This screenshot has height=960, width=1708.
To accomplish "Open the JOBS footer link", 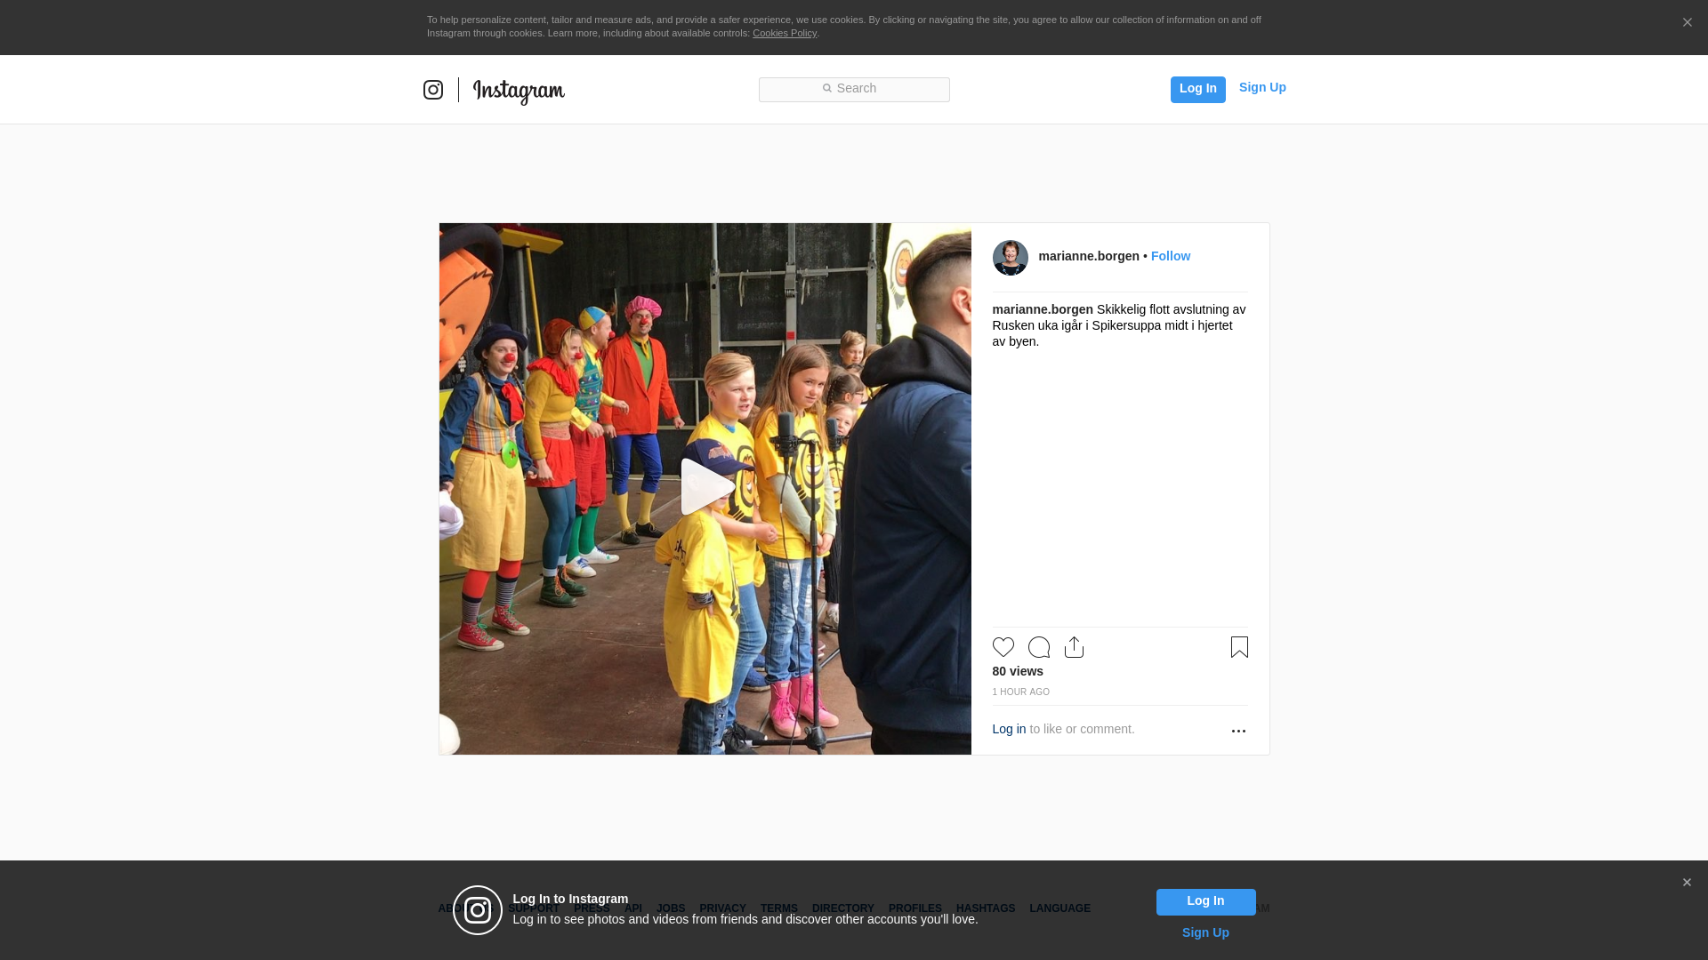I will click(x=671, y=908).
